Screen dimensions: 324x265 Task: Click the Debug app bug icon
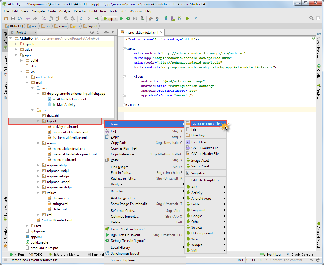pyautogui.click(x=128, y=19)
